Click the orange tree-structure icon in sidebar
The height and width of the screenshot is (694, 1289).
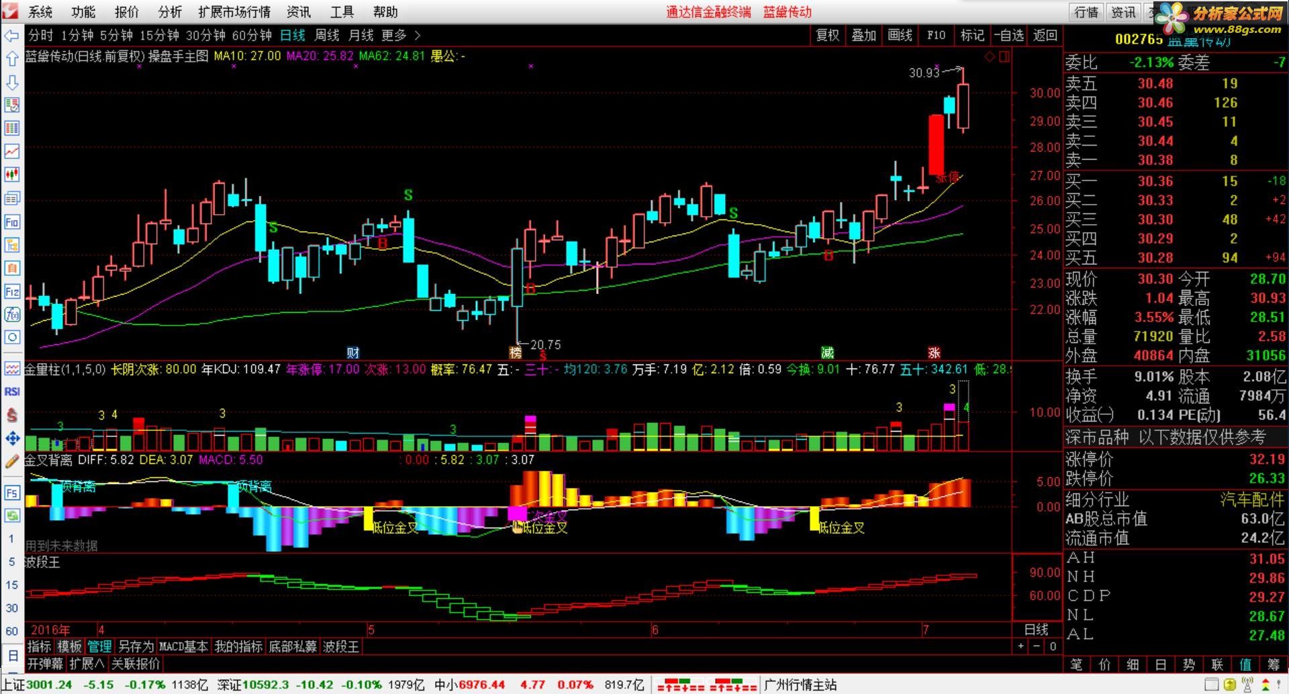coord(12,245)
